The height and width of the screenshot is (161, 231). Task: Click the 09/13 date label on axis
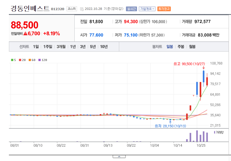coord(108,145)
